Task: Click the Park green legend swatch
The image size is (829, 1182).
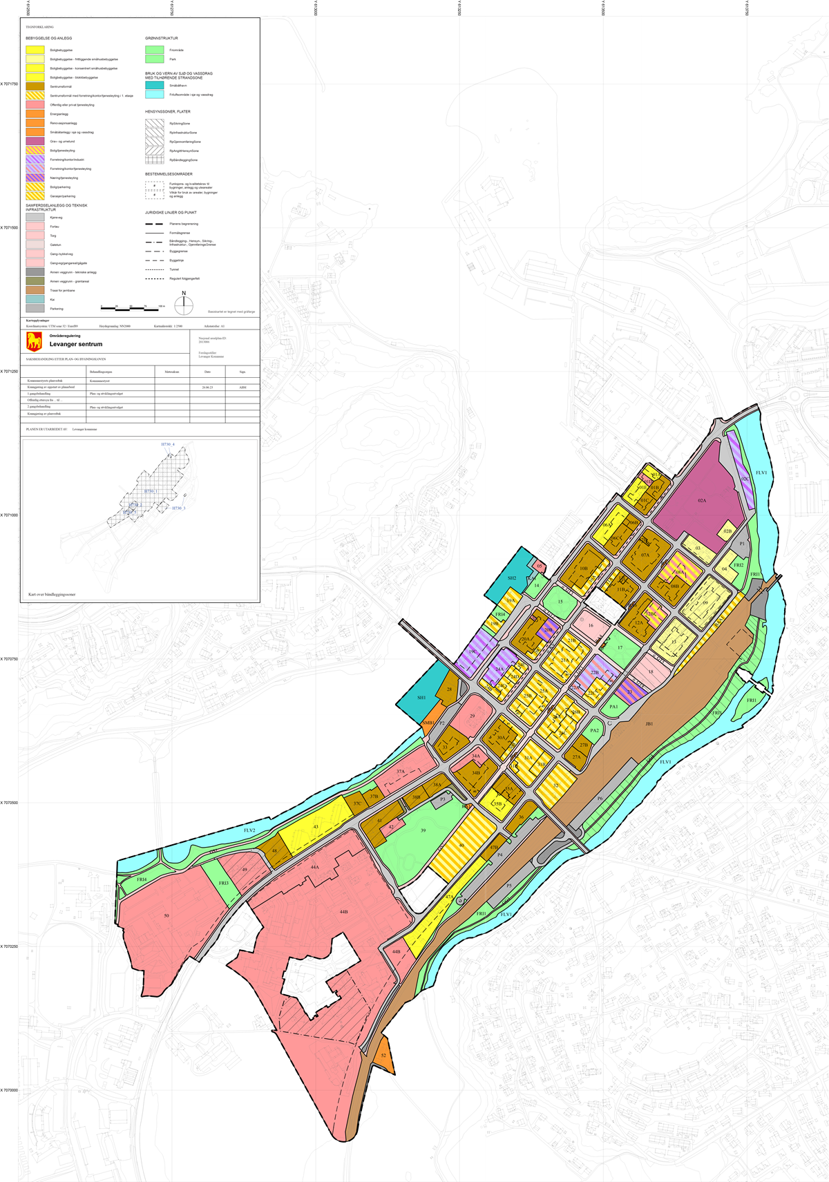Action: pyautogui.click(x=155, y=59)
